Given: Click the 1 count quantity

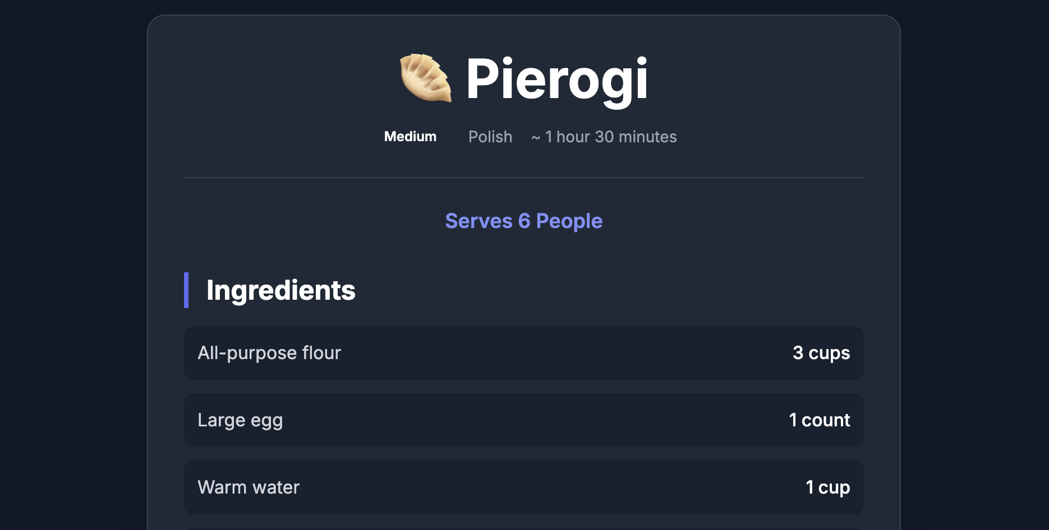Looking at the screenshot, I should pos(820,420).
